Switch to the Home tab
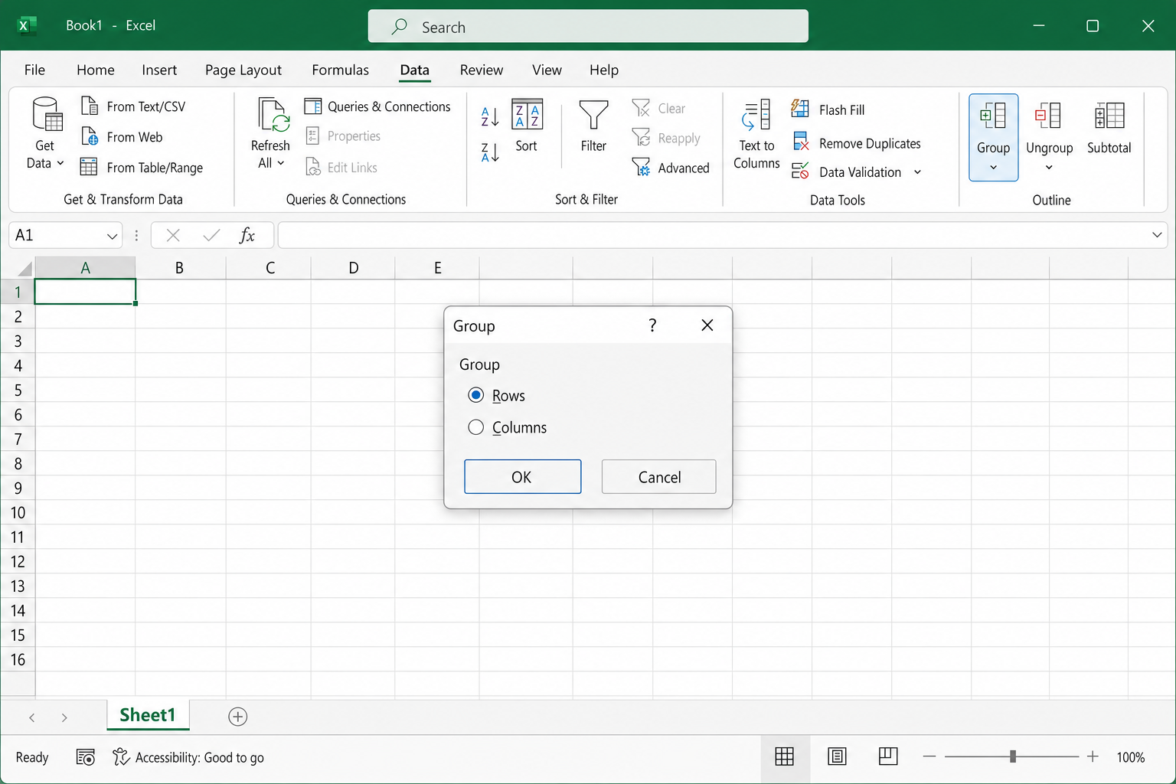 96,70
